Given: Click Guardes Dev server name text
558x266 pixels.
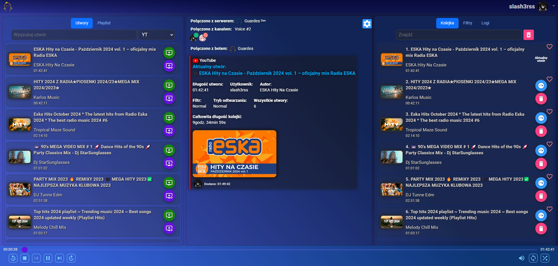Looking at the screenshot, I should (x=255, y=21).
